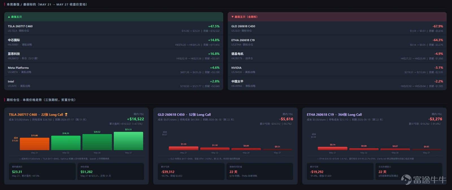Click the -$3,276 period P&L figure
This screenshot has width=452, height=190.
coord(435,119)
